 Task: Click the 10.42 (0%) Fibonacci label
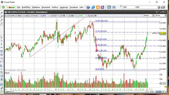click(100, 69)
